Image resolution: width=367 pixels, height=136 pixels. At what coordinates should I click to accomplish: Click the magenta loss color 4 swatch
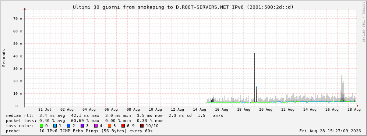pos(96,126)
